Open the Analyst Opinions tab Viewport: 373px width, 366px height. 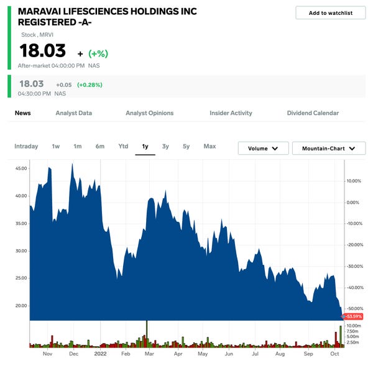[x=150, y=113]
